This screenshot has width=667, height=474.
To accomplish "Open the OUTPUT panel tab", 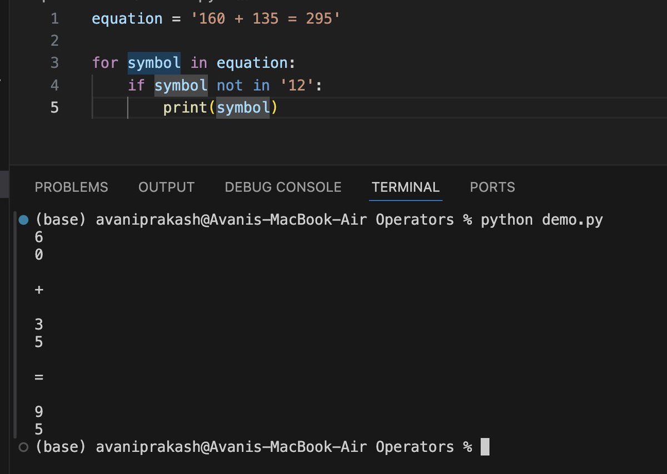I will [166, 187].
